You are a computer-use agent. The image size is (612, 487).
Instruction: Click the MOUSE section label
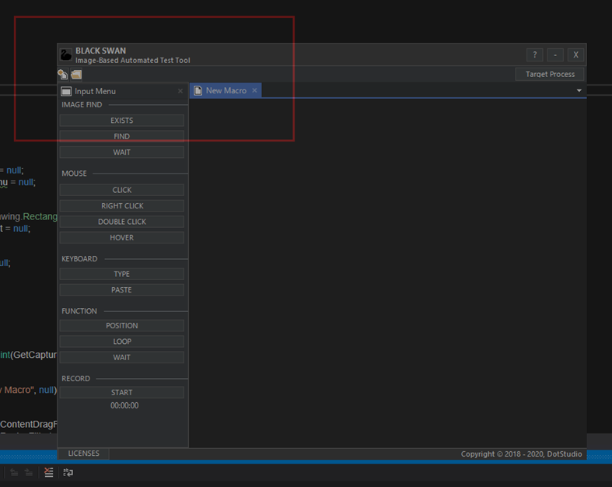click(x=74, y=173)
